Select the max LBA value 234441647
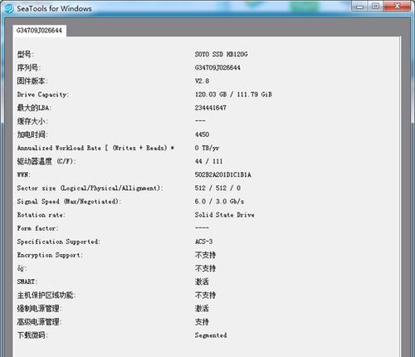 tap(210, 108)
